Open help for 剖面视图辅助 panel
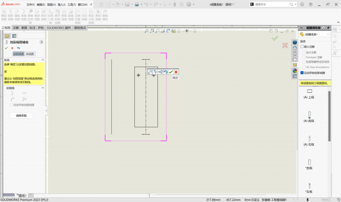This screenshot has height=202, width=341. pyautogui.click(x=41, y=42)
